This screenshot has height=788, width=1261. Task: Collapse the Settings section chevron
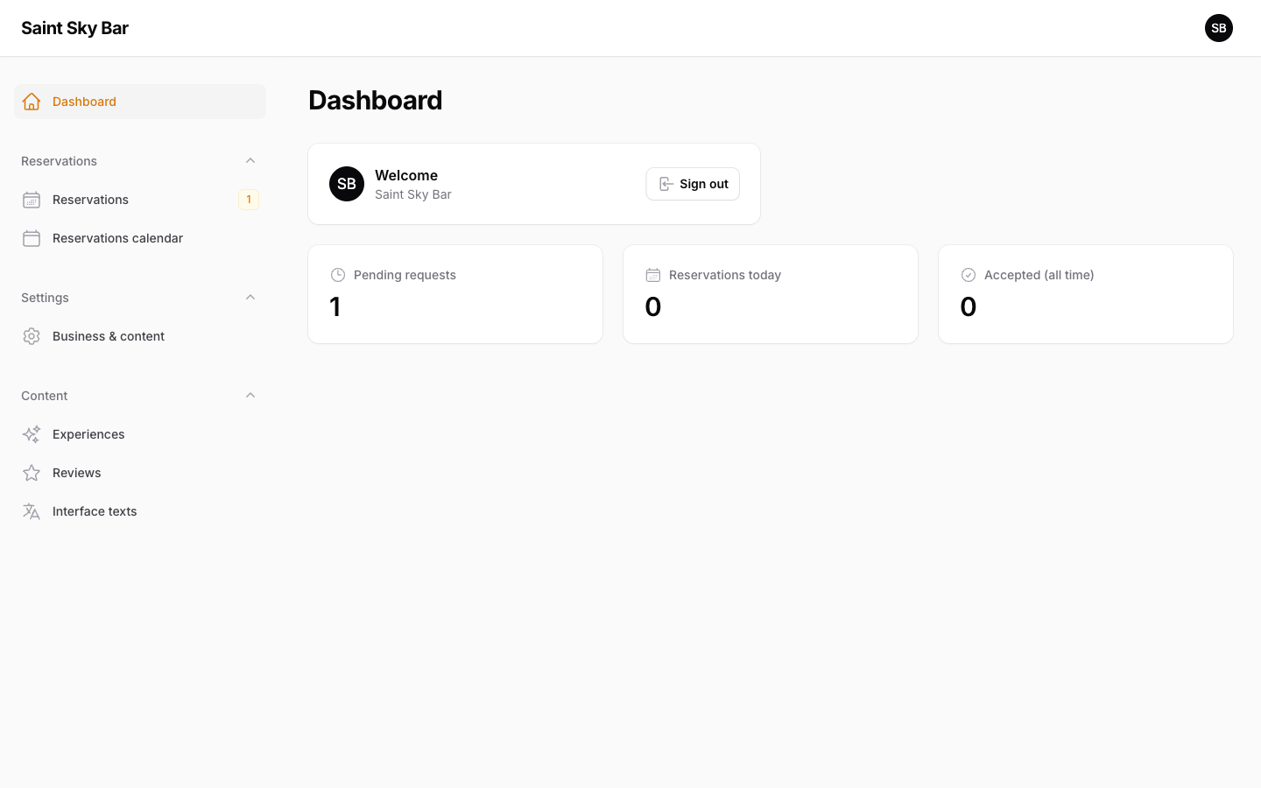(x=250, y=298)
